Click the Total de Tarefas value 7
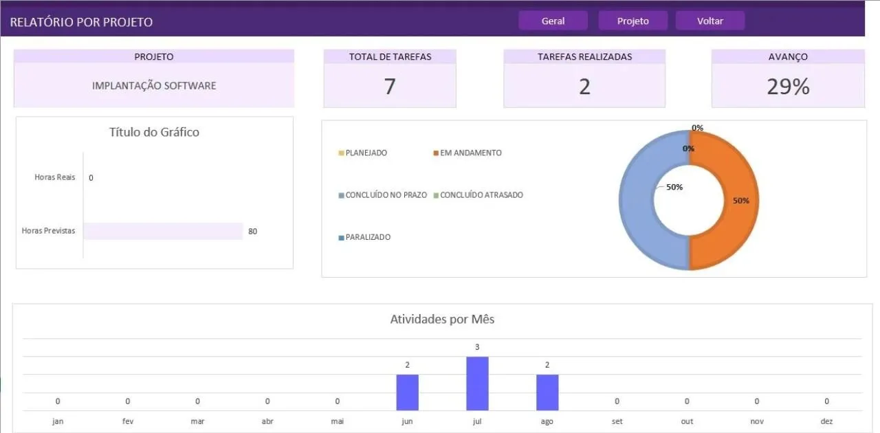The width and height of the screenshot is (880, 433). [x=390, y=87]
